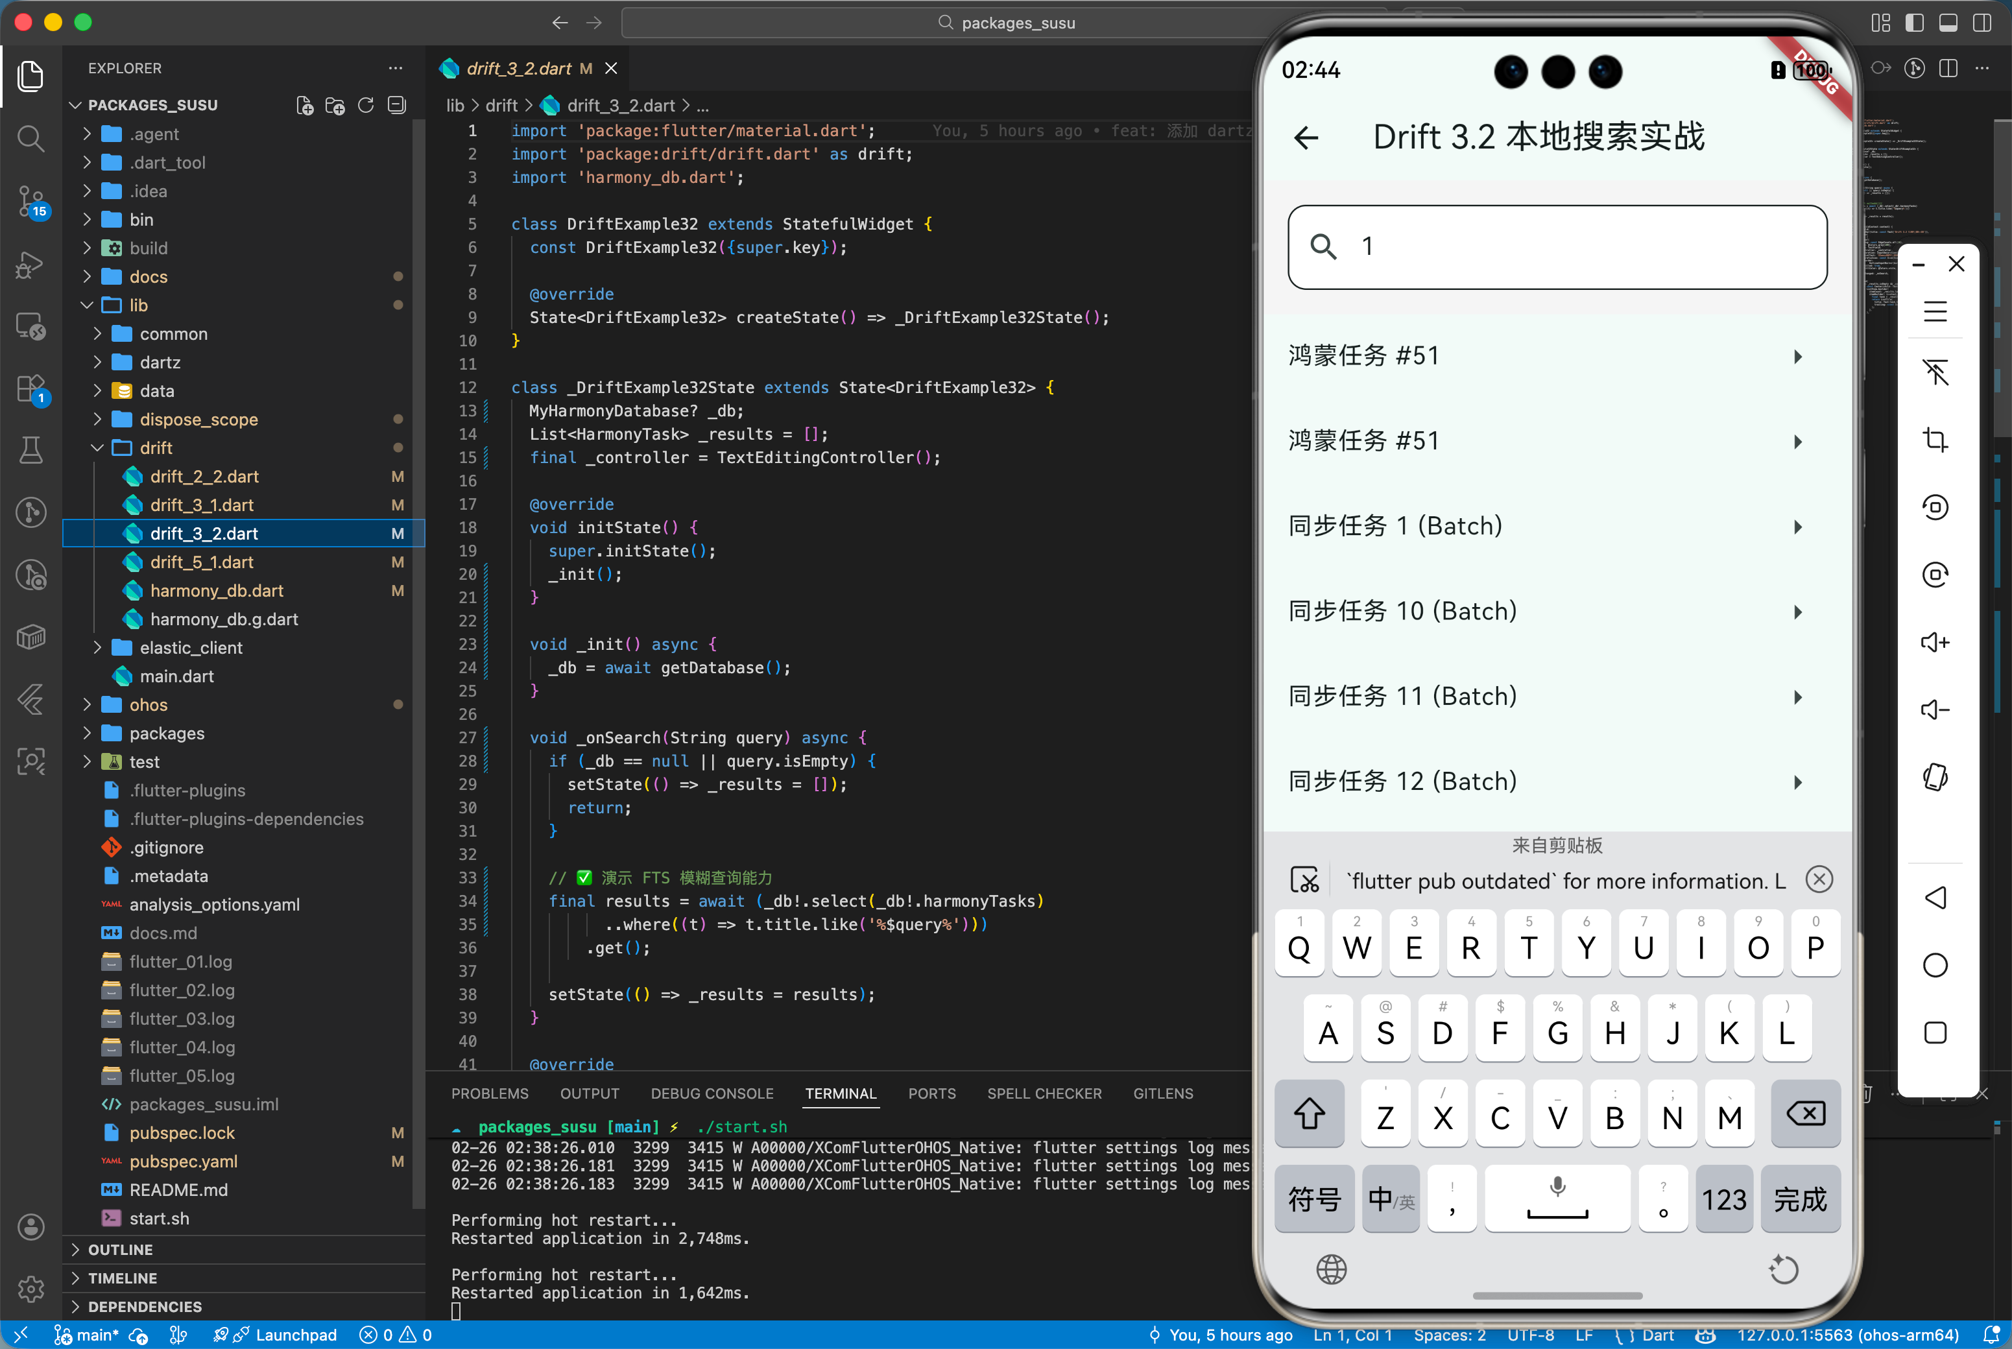This screenshot has height=1349, width=2012.
Task: Collapse the drift folder
Action: [156, 448]
